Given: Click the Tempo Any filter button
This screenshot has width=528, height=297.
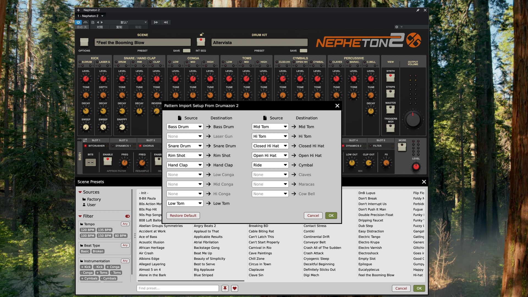Looking at the screenshot, I should tap(125, 224).
